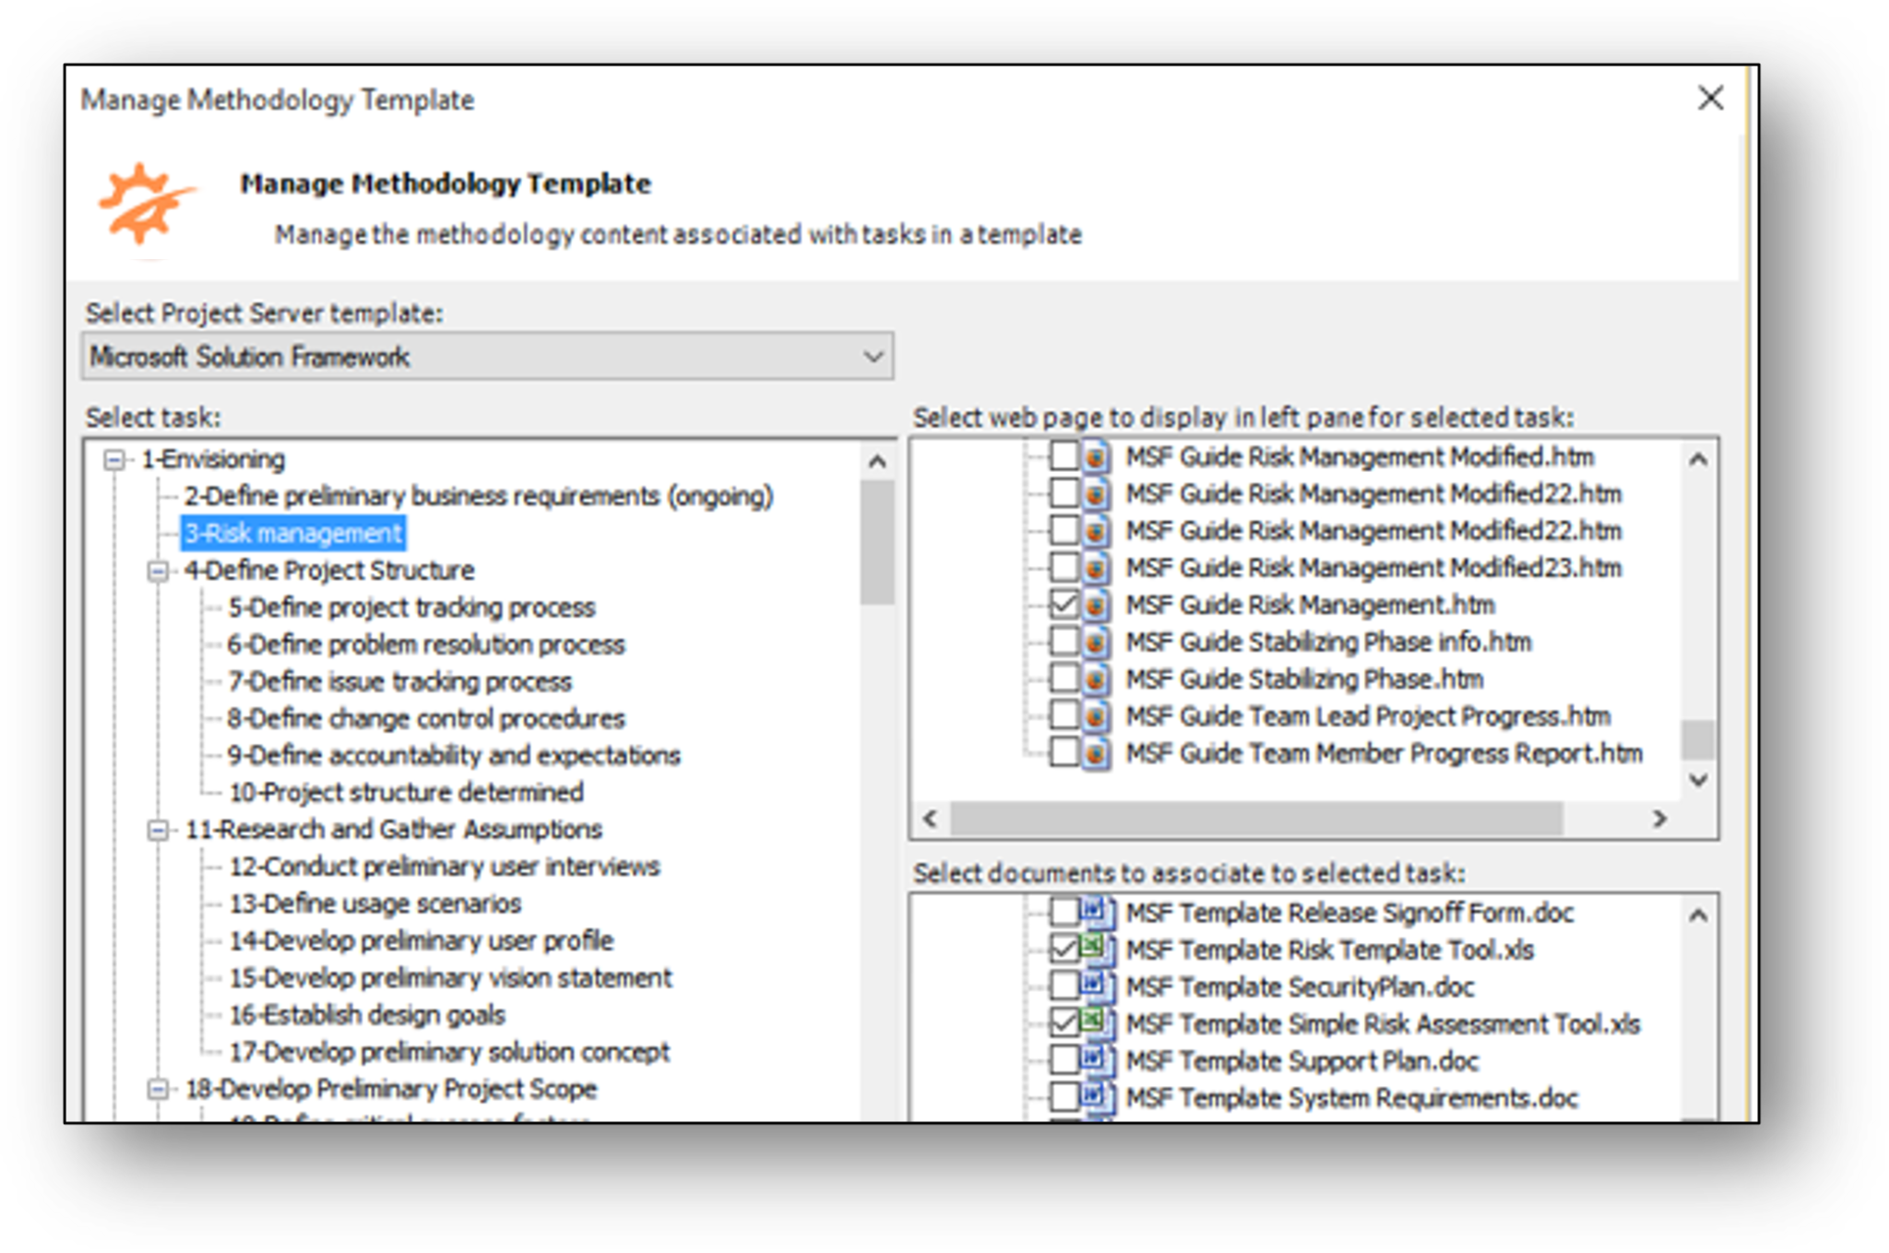Screen dimensions: 1889x1253
Task: Click the htm icon of MSF Guide Risk Management Modified.htm
Action: pyautogui.click(x=1095, y=457)
